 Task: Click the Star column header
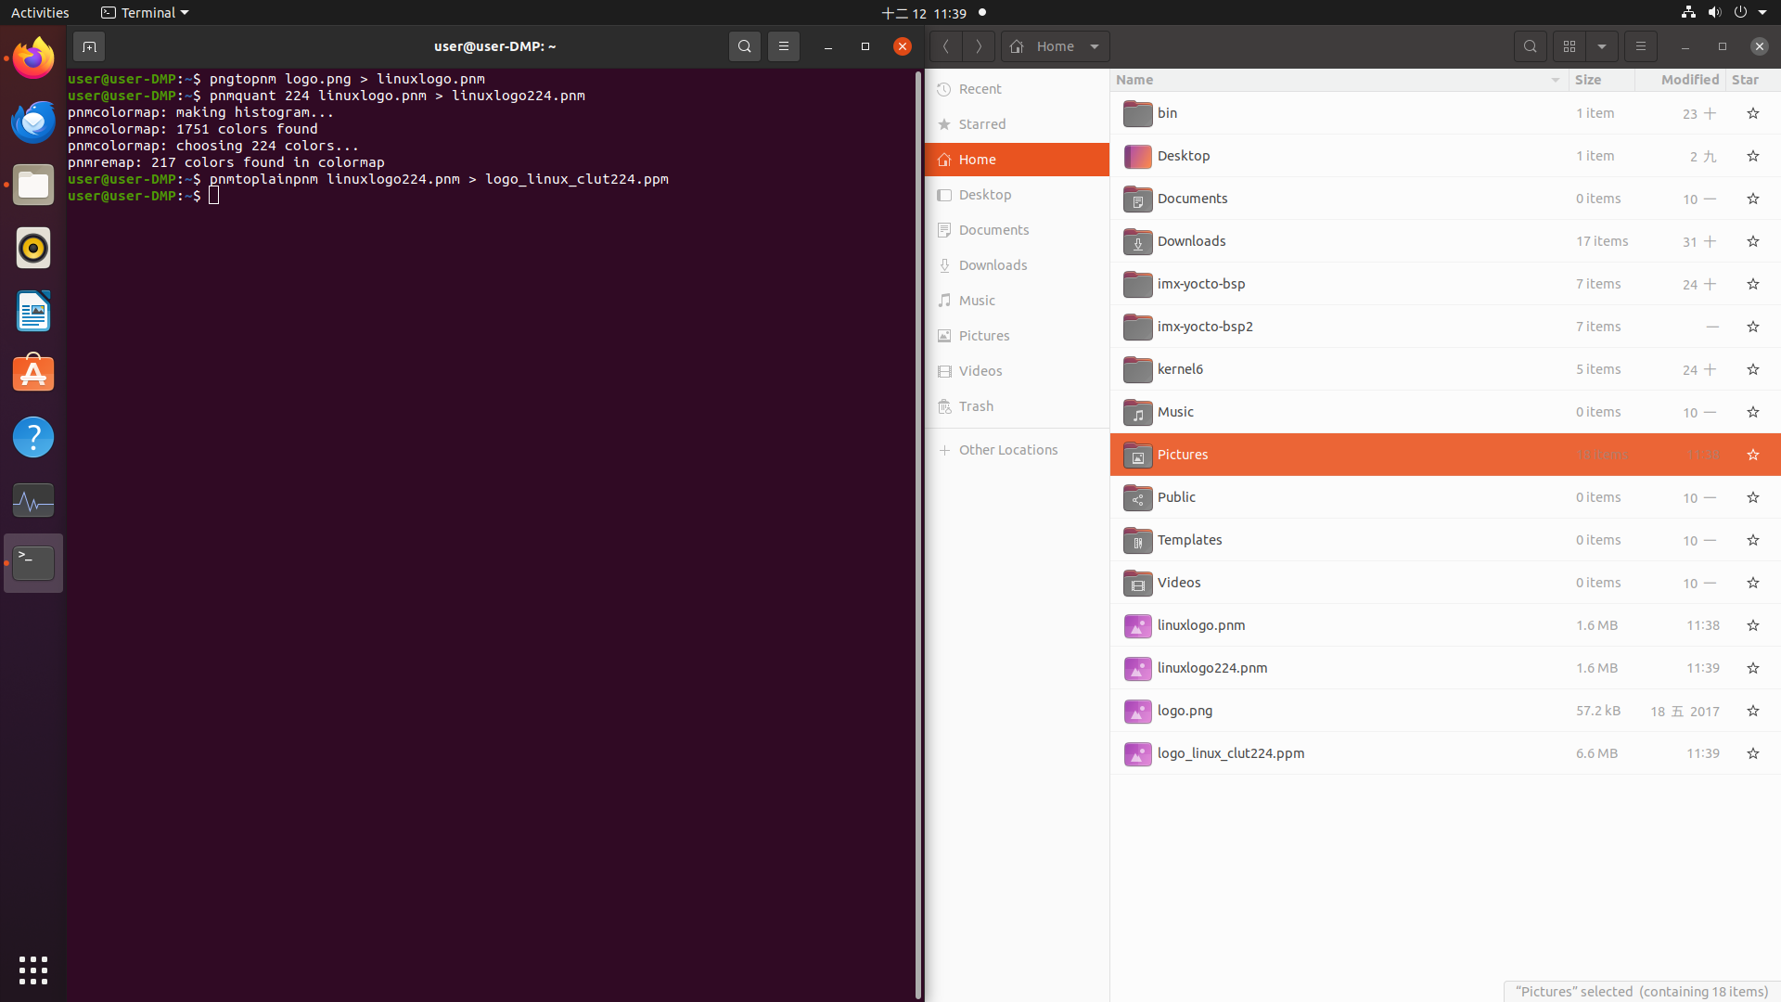pos(1752,80)
